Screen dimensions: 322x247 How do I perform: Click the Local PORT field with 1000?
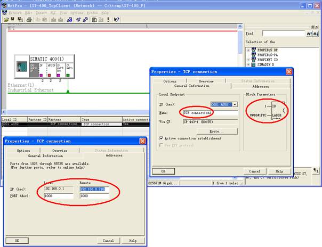point(59,196)
